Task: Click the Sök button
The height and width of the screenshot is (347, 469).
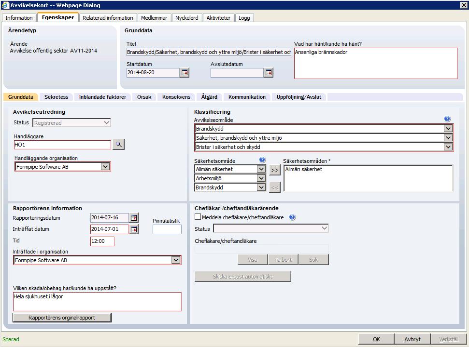Action: 313,260
